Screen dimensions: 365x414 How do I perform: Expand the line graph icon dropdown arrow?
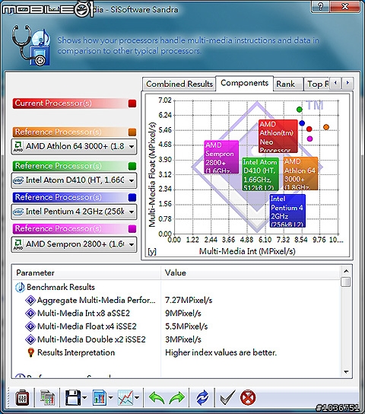pos(137,397)
